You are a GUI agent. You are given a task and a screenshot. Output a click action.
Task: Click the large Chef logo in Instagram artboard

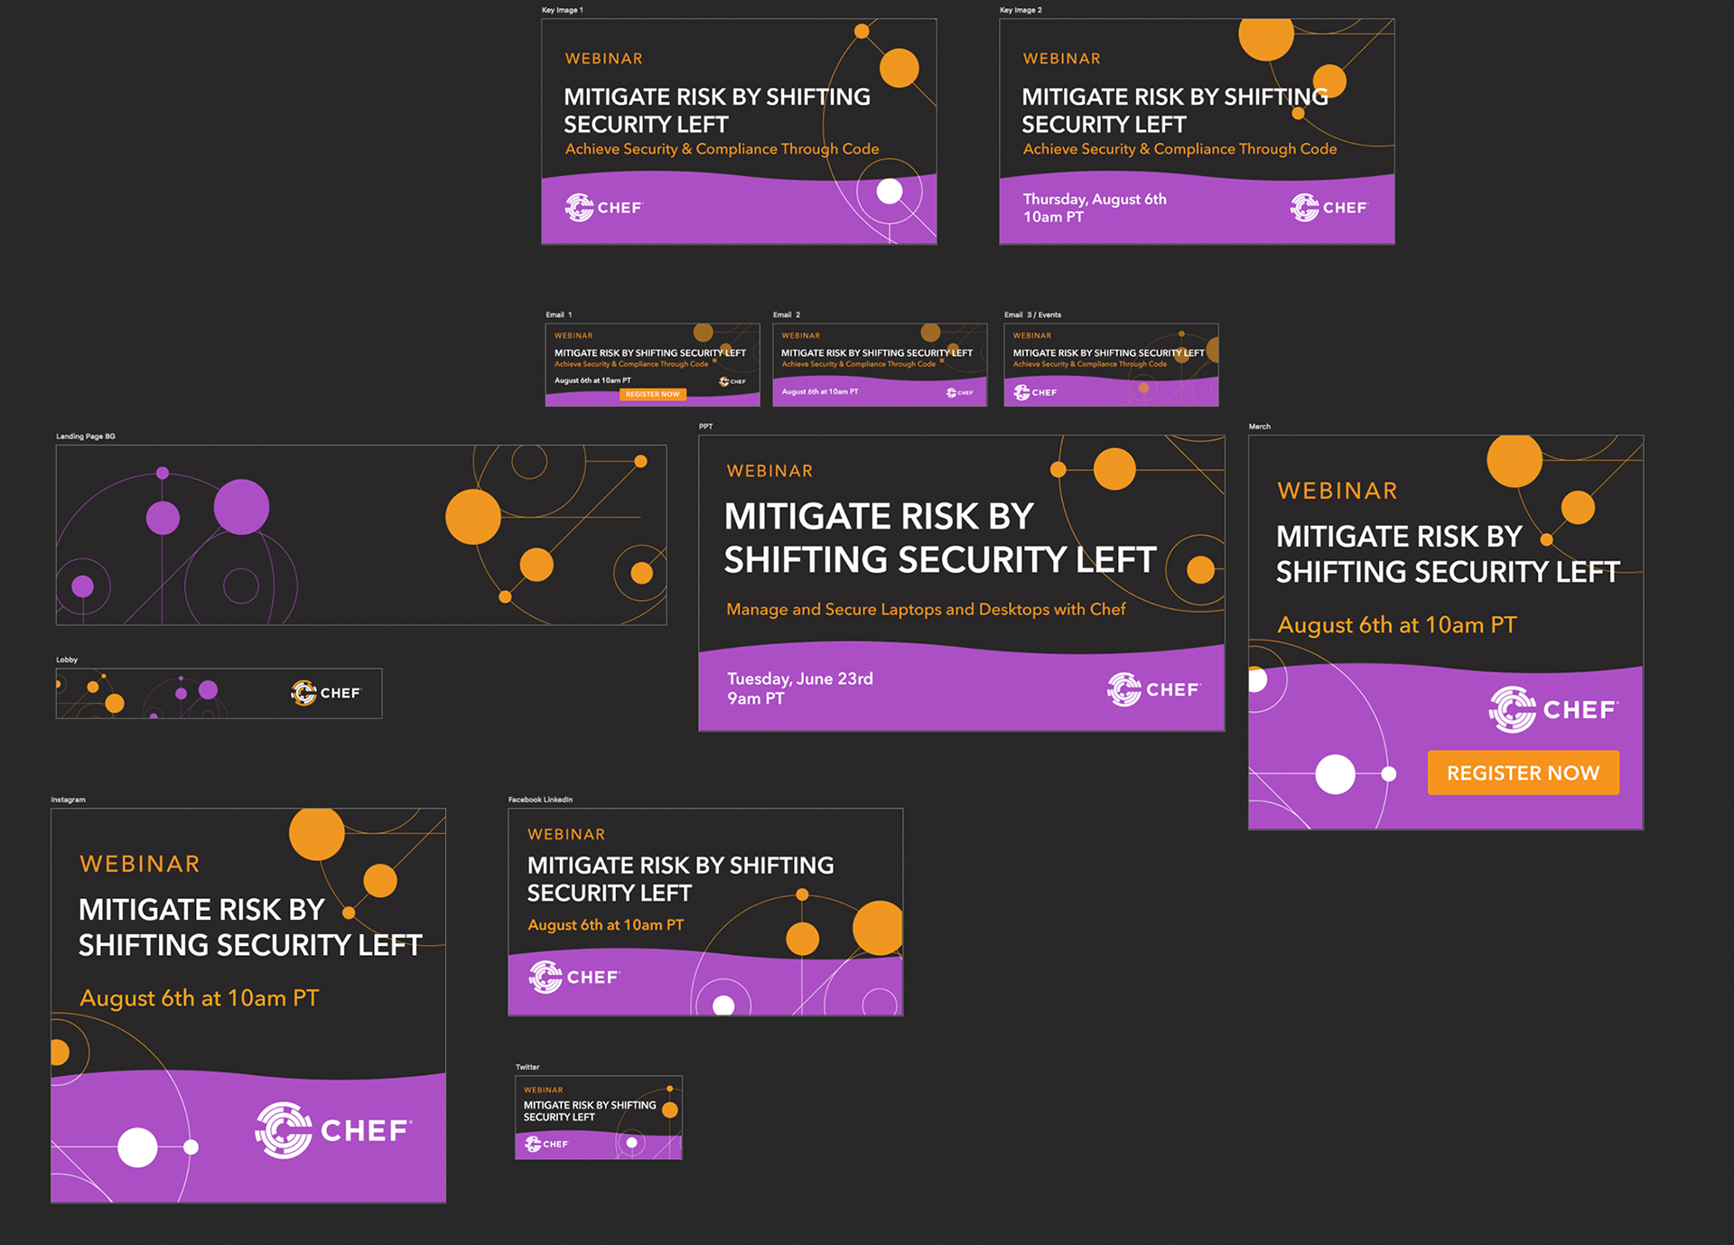tap(333, 1130)
